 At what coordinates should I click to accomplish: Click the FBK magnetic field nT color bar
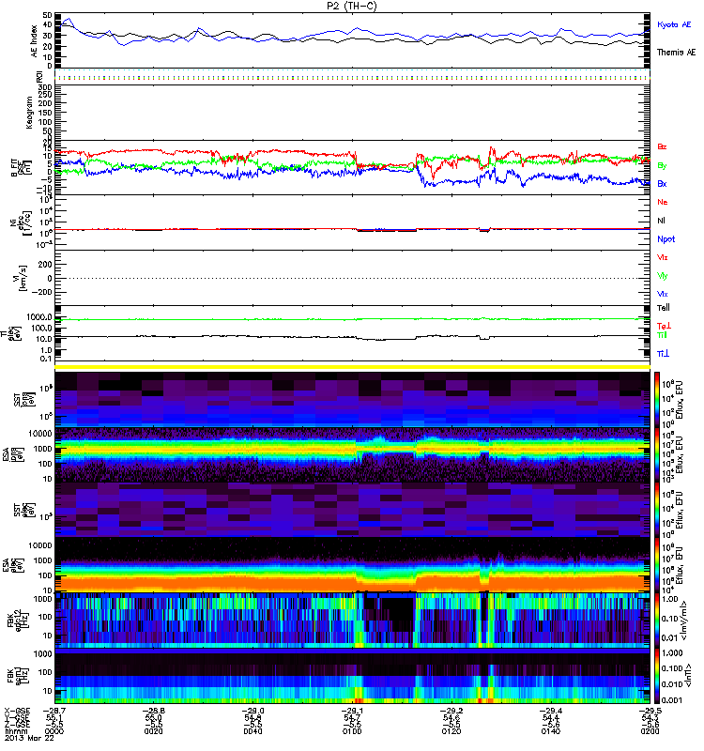pos(657,676)
